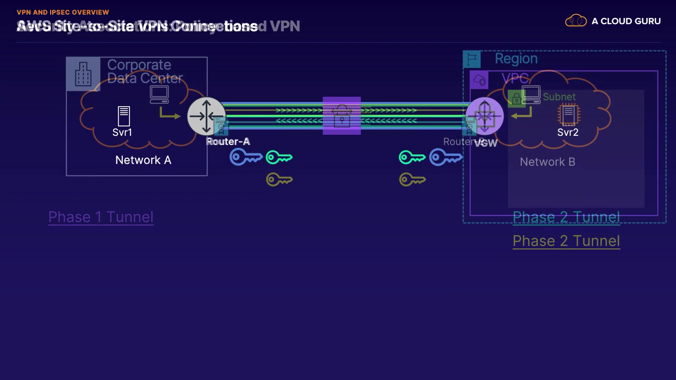Click the purple VGW gateway icon
Image resolution: width=676 pixels, height=380 pixels.
click(485, 116)
